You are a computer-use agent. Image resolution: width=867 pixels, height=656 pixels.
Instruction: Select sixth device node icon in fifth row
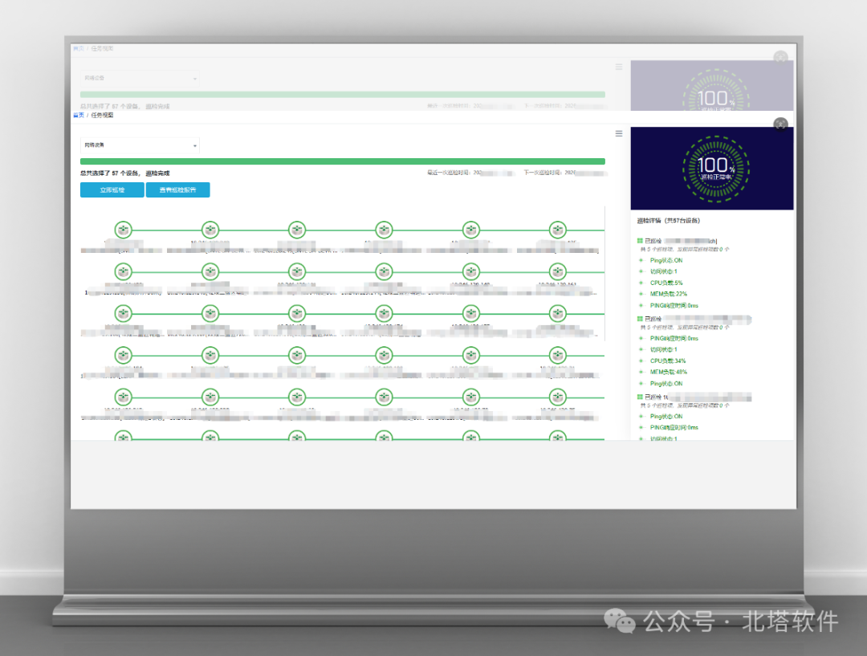557,397
